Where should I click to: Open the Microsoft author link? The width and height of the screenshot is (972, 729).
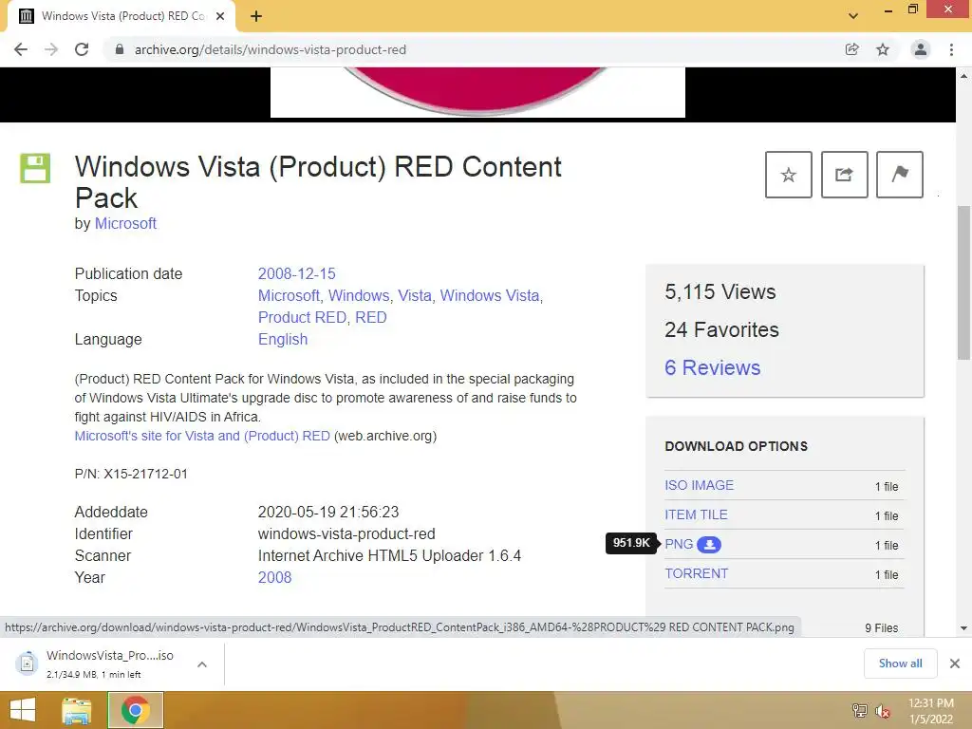coord(125,223)
